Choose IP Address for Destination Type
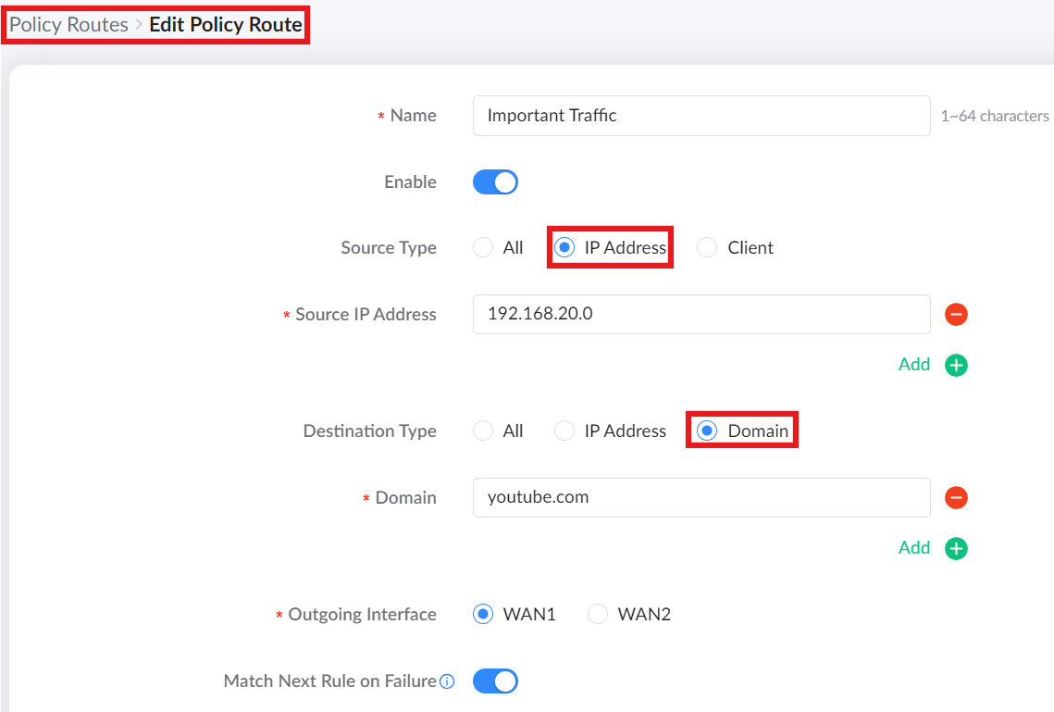 click(564, 431)
